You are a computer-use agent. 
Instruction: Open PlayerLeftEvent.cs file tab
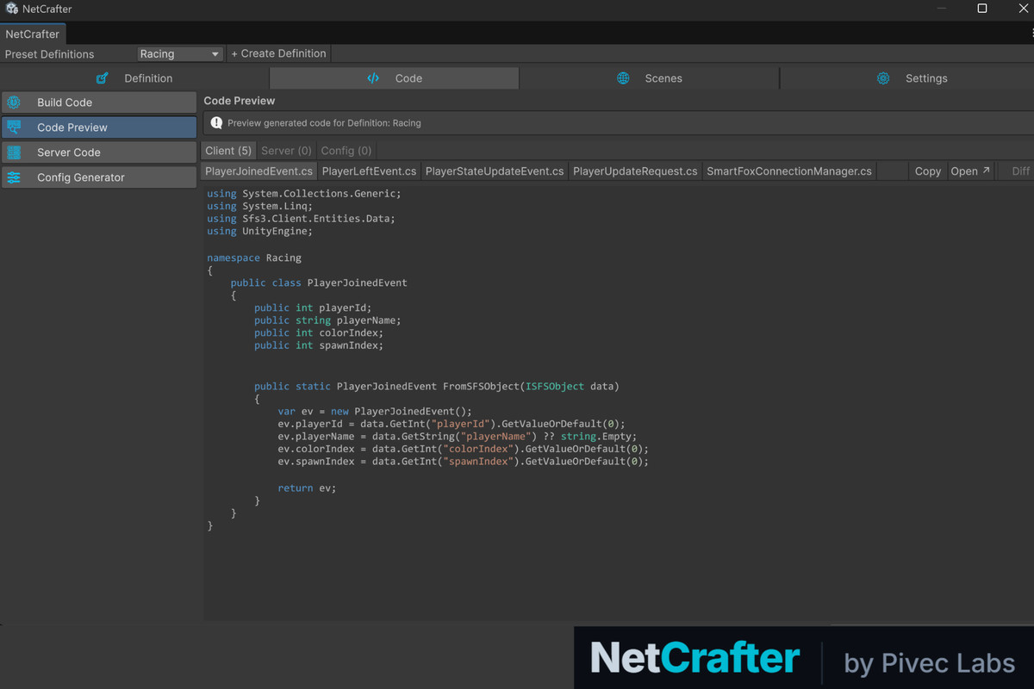coord(369,171)
